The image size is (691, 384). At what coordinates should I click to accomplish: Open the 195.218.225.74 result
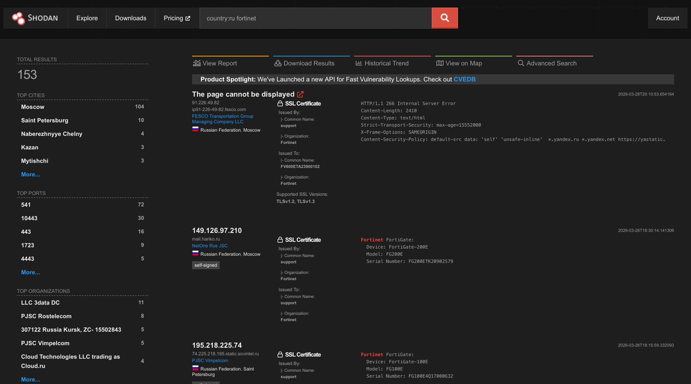point(217,345)
